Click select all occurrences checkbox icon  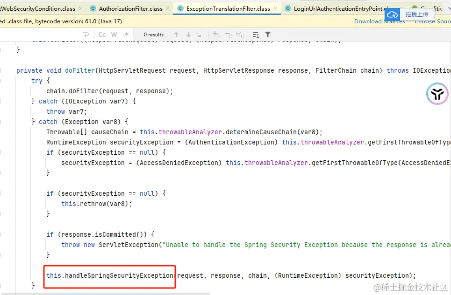240,34
